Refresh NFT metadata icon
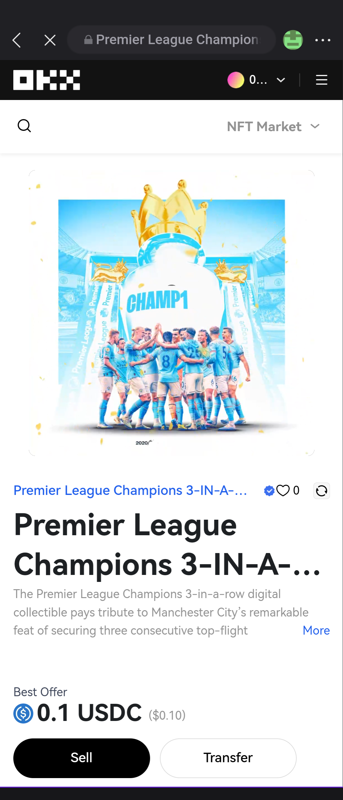This screenshot has height=800, width=343. (322, 491)
